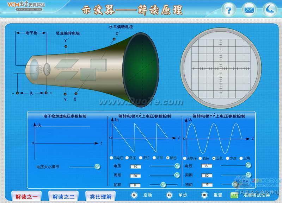282x203 pixels.
Task: Click the back arrow icon at top right
Action: coord(270,9)
